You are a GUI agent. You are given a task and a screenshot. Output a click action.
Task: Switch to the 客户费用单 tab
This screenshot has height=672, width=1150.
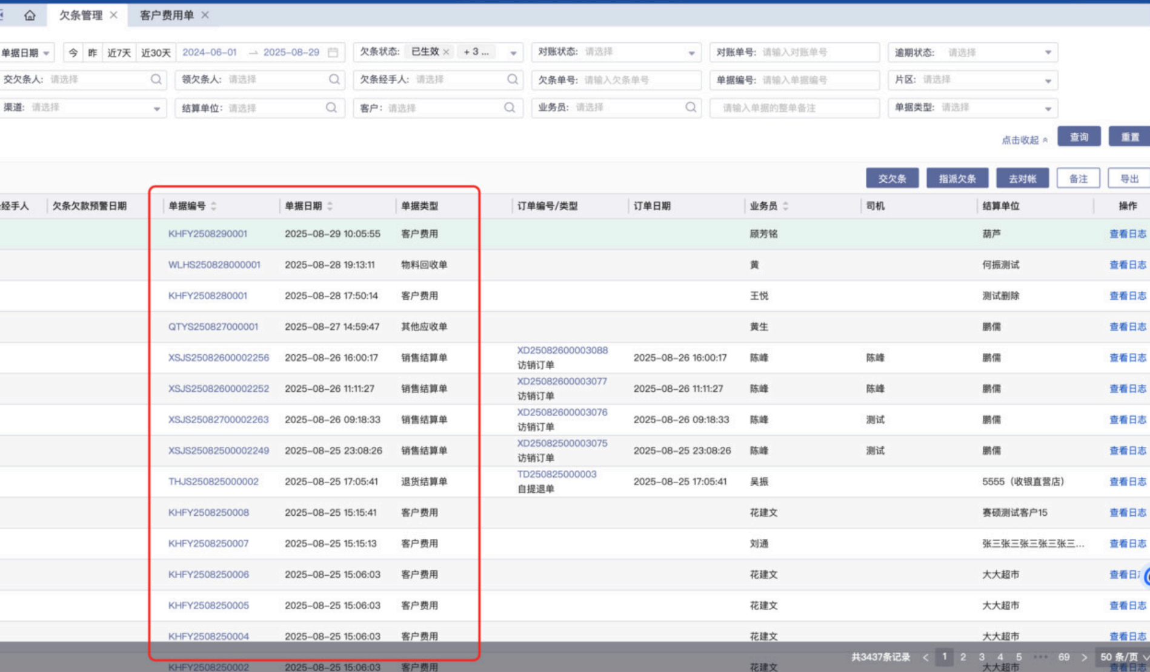(167, 15)
